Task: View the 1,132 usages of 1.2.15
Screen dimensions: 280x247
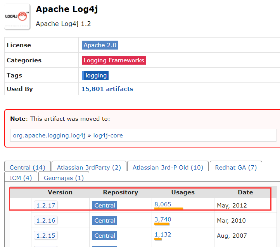Action: click(162, 235)
